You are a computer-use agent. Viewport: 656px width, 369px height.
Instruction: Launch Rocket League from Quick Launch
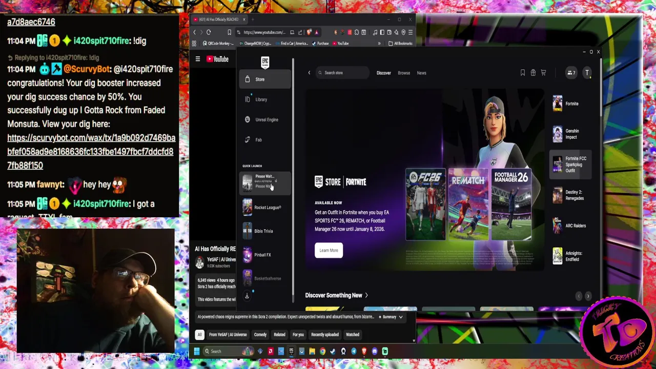(265, 208)
